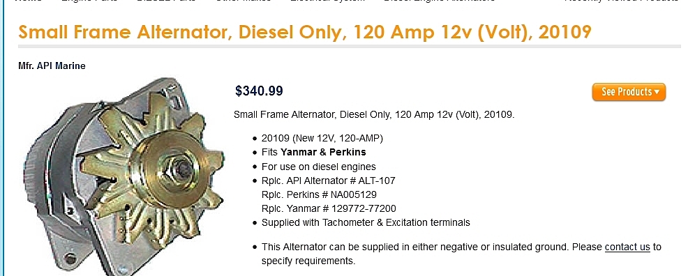695x276 pixels.
Task: Open the Diesel Engine Alternators menu item
Action: tap(439, 1)
